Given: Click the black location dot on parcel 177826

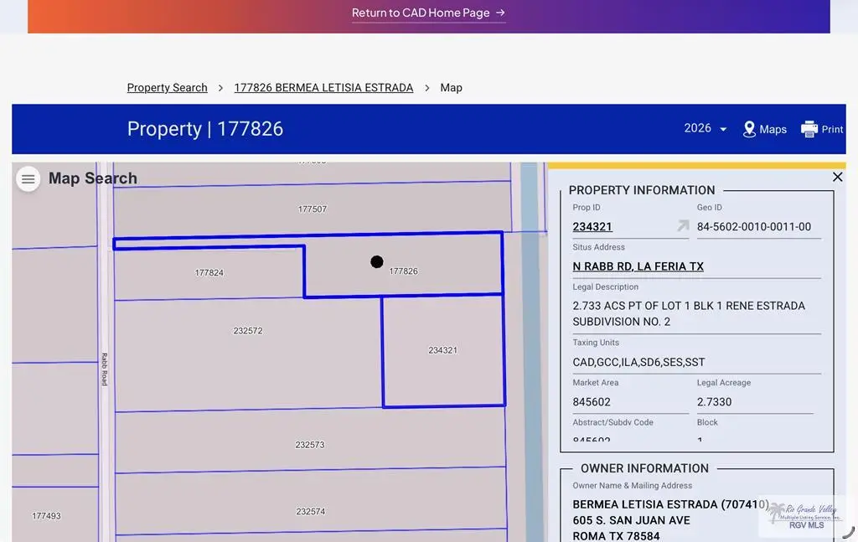Looking at the screenshot, I should coord(377,261).
